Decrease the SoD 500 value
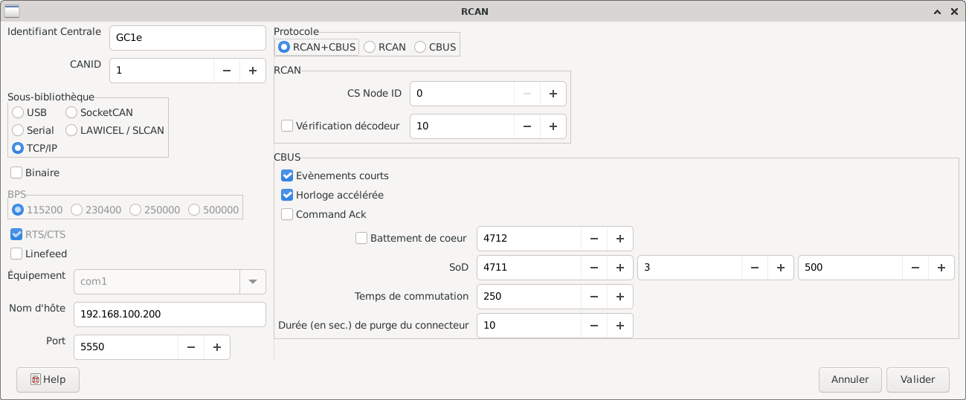This screenshot has width=966, height=400. tap(915, 268)
